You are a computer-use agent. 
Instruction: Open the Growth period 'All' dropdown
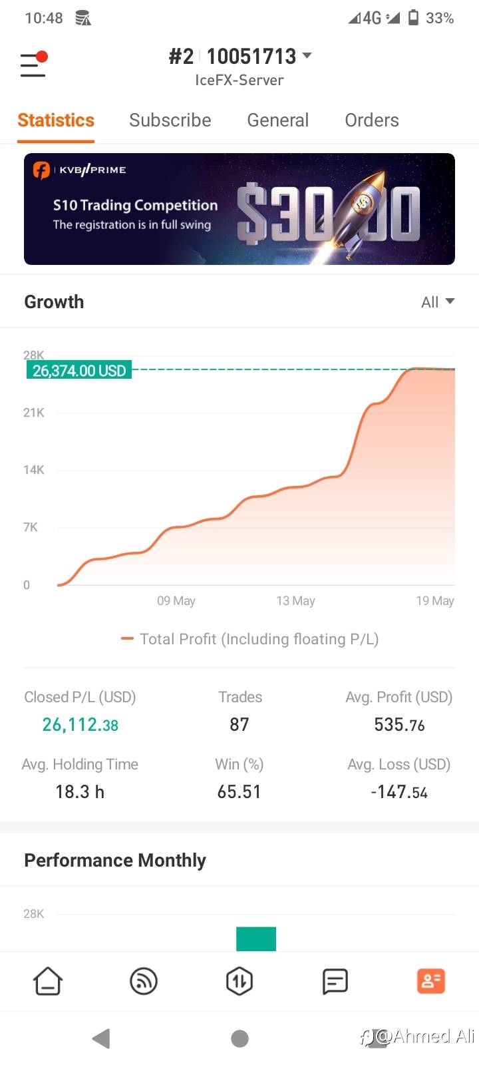438,302
